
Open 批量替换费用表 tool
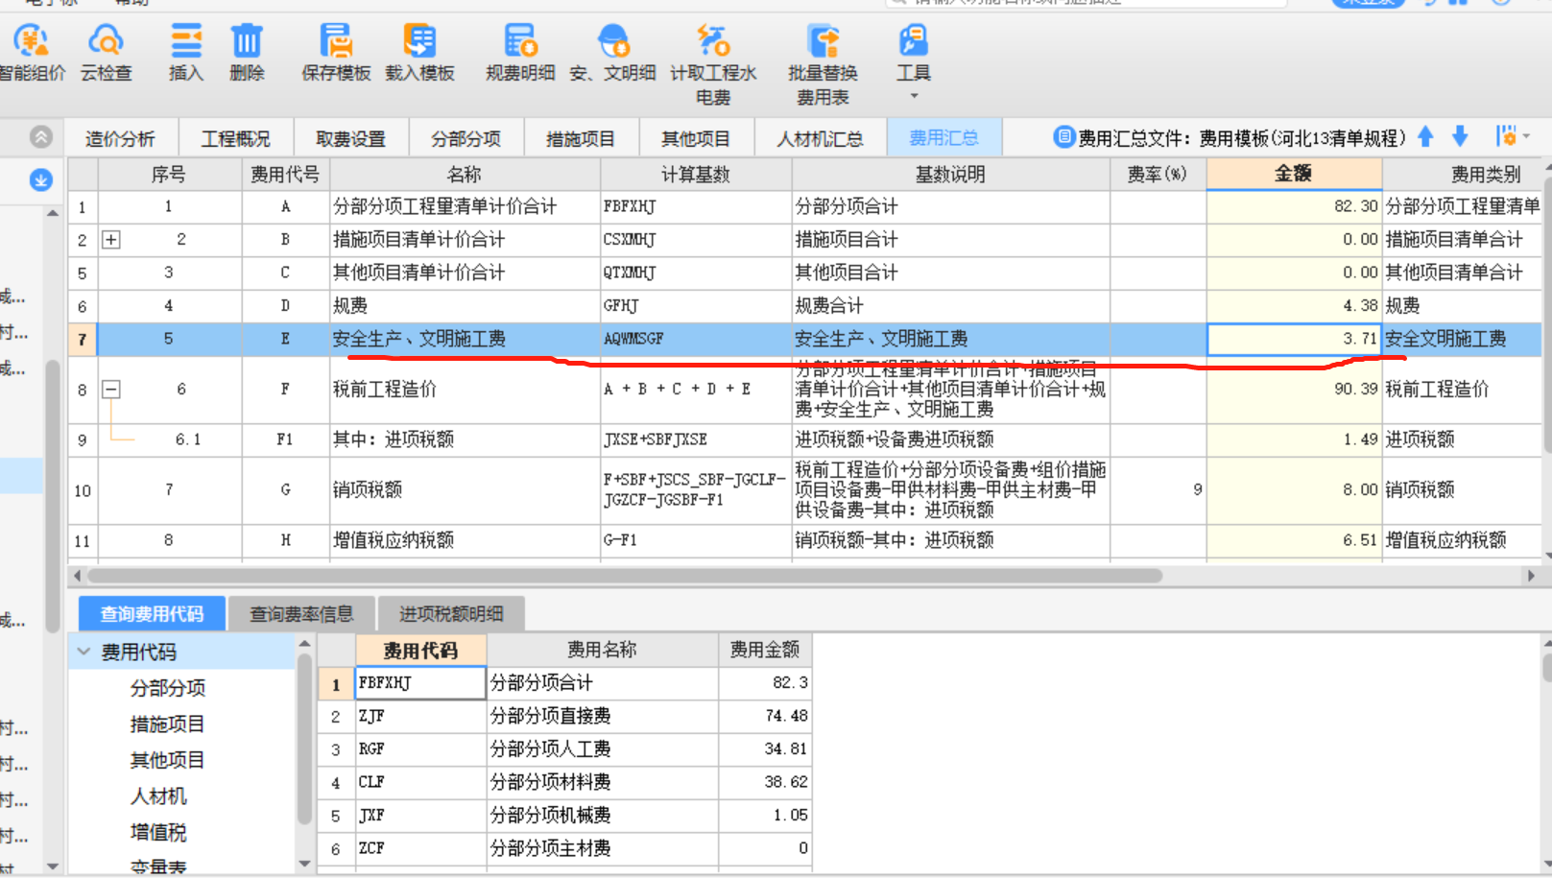(x=823, y=65)
